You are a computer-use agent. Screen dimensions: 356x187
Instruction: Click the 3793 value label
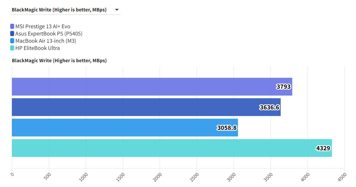tap(283, 86)
